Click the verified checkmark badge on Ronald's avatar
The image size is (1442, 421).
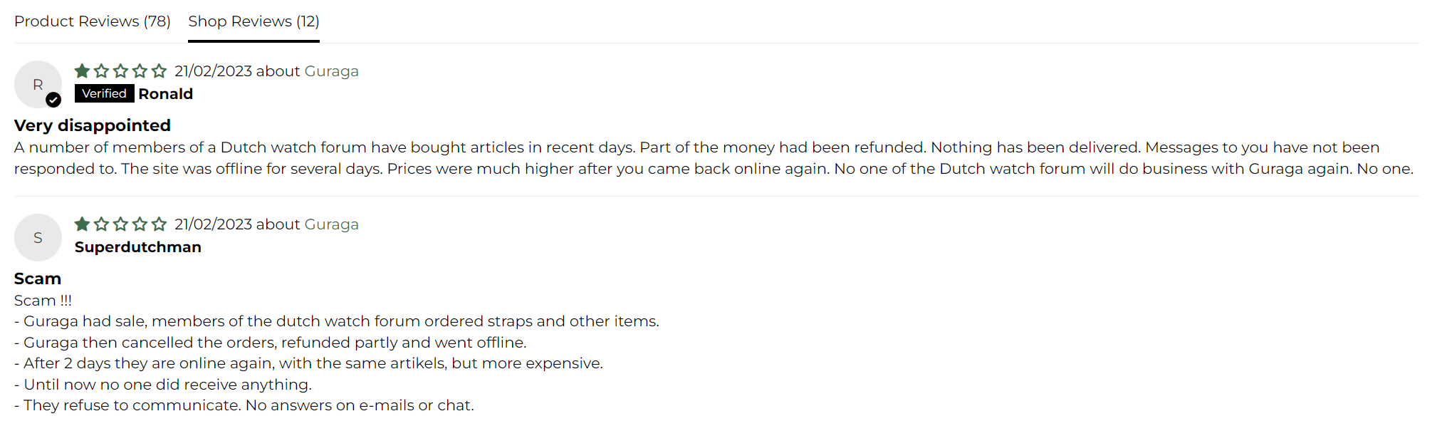[53, 100]
